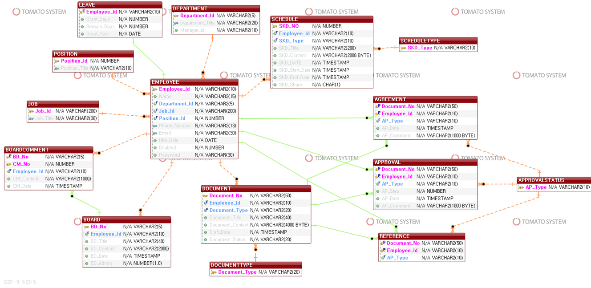Select the foreign key icon of Employee_Id in AGREEMENT
The height and width of the screenshot is (288, 591).
[378, 114]
